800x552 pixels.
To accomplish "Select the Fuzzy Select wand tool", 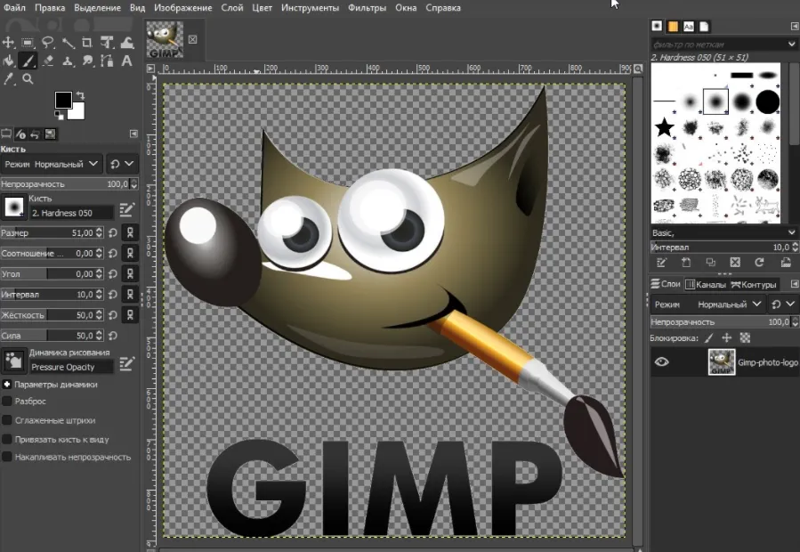I will [x=68, y=43].
